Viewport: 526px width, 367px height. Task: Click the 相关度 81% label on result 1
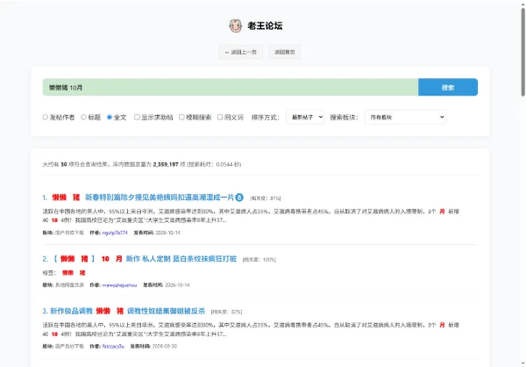(x=265, y=199)
